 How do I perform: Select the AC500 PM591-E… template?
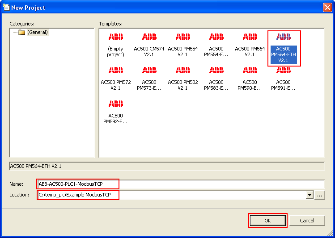[x=284, y=78]
